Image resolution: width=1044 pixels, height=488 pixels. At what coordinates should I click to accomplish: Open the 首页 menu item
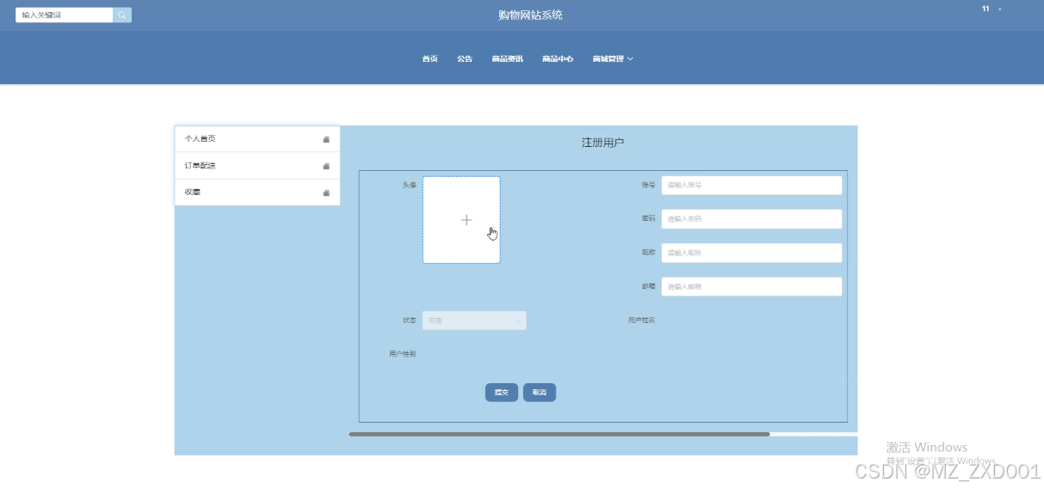pos(429,58)
